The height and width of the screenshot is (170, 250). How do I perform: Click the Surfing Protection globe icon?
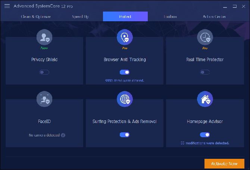coord(125,99)
